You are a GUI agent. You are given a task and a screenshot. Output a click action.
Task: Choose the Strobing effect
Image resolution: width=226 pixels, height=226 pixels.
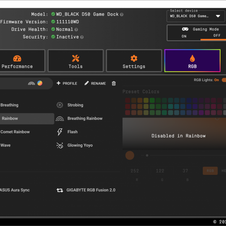coord(75,105)
